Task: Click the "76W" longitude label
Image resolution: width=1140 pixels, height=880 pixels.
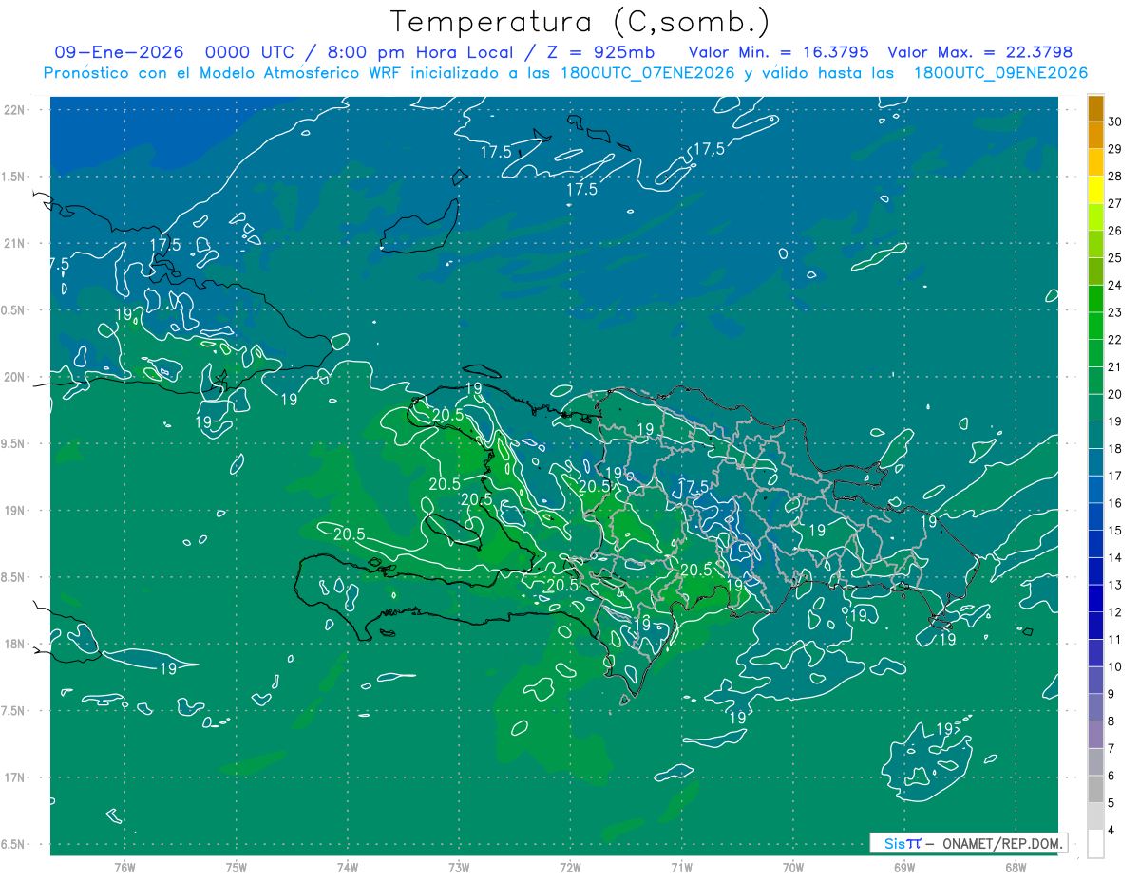Action: [125, 867]
